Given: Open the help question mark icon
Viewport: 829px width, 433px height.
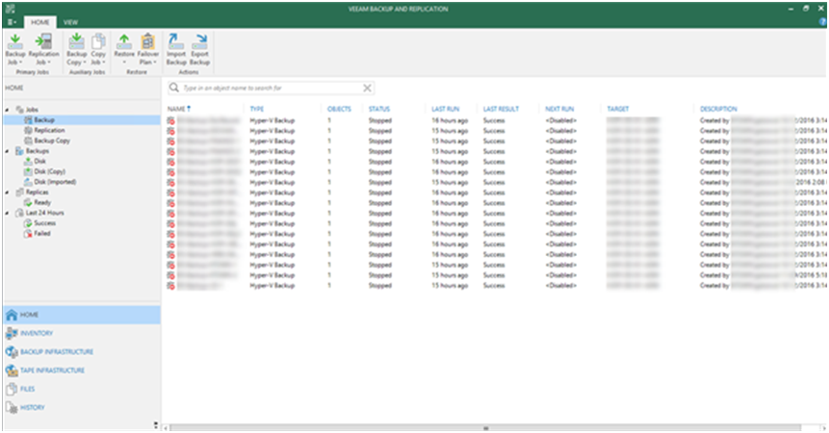Looking at the screenshot, I should click(x=822, y=21).
